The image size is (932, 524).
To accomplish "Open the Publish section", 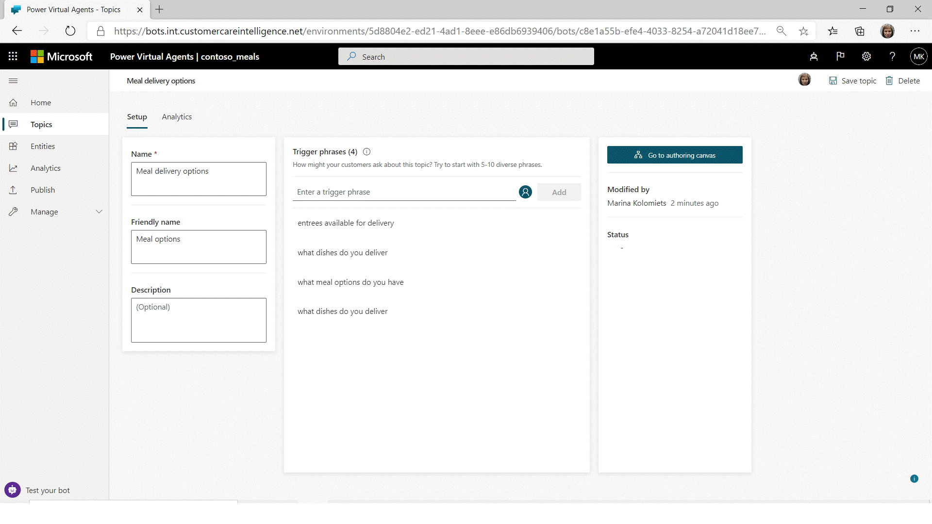I will [43, 190].
